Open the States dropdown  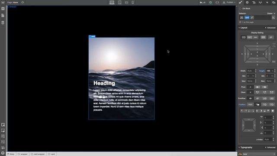(271, 13)
